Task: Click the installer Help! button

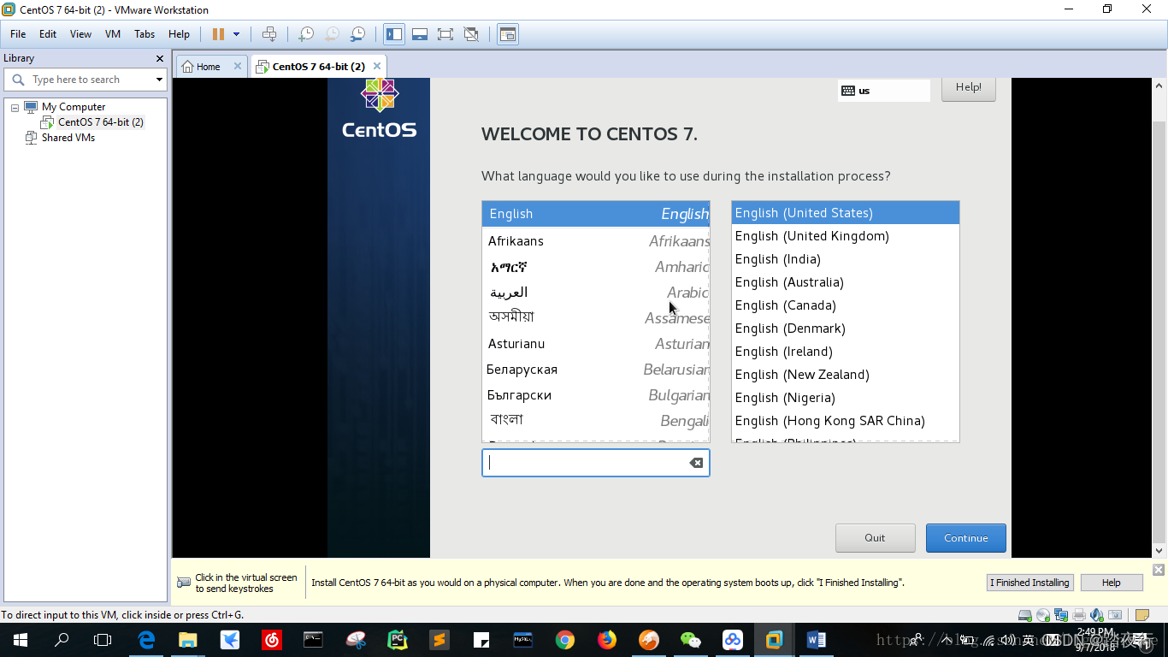Action: 969,88
